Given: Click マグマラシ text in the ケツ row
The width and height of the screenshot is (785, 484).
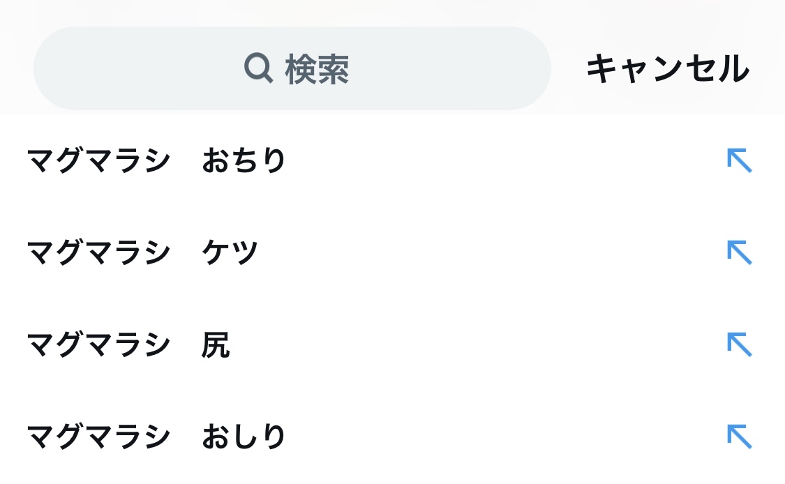Looking at the screenshot, I should [x=98, y=252].
